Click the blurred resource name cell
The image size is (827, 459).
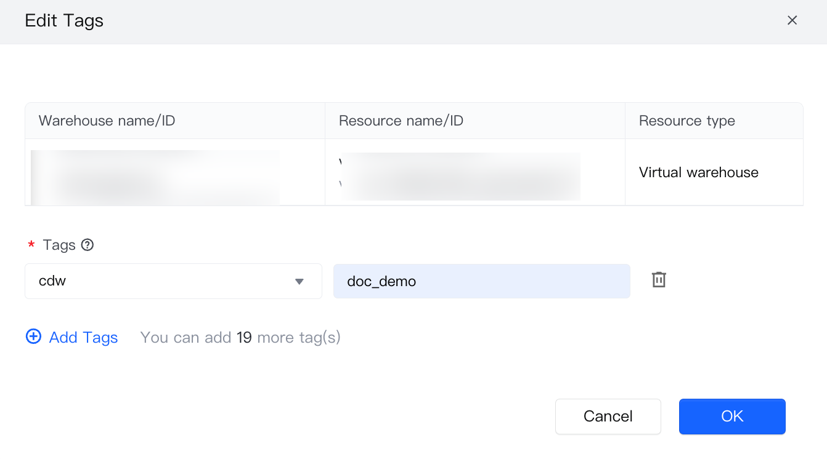460,176
